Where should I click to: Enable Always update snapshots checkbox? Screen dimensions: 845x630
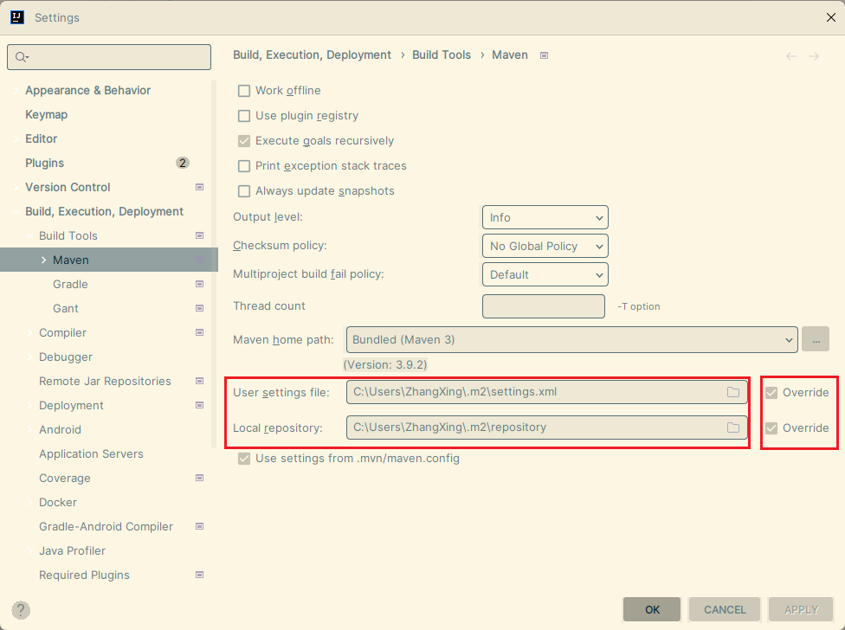tap(244, 191)
